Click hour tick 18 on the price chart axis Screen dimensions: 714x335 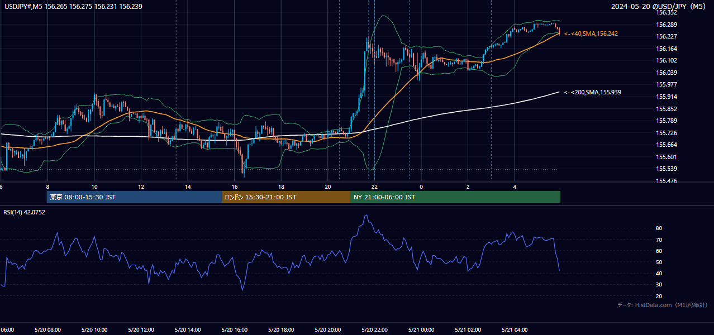tap(281, 186)
